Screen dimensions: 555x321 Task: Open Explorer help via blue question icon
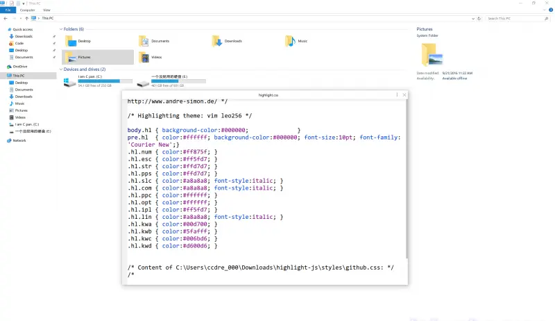point(551,10)
